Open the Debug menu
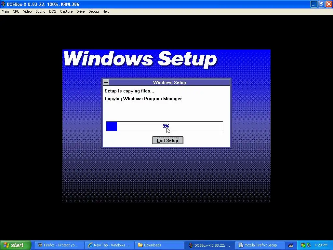This screenshot has width=333, height=250. pyautogui.click(x=93, y=11)
